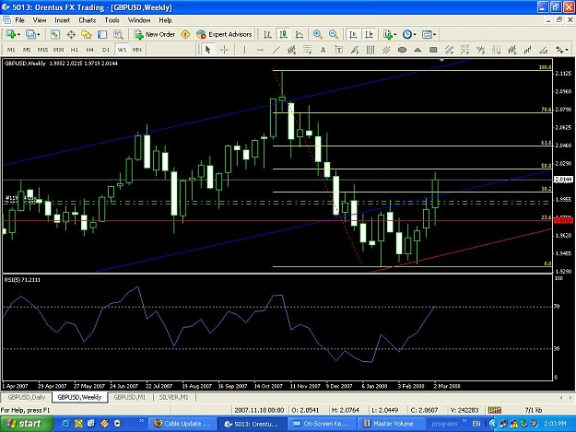The width and height of the screenshot is (576, 432).
Task: Open the File menu
Action: pos(19,20)
